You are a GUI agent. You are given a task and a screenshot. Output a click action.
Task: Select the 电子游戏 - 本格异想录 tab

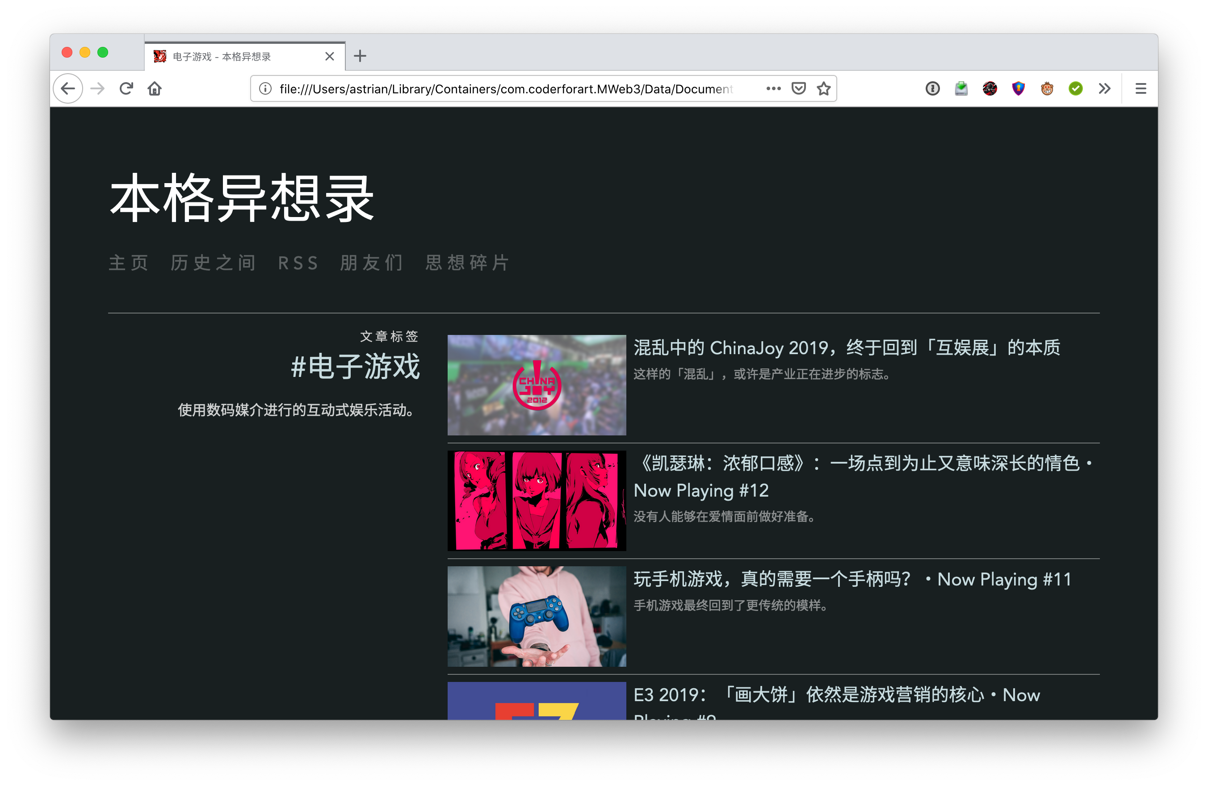pos(245,56)
